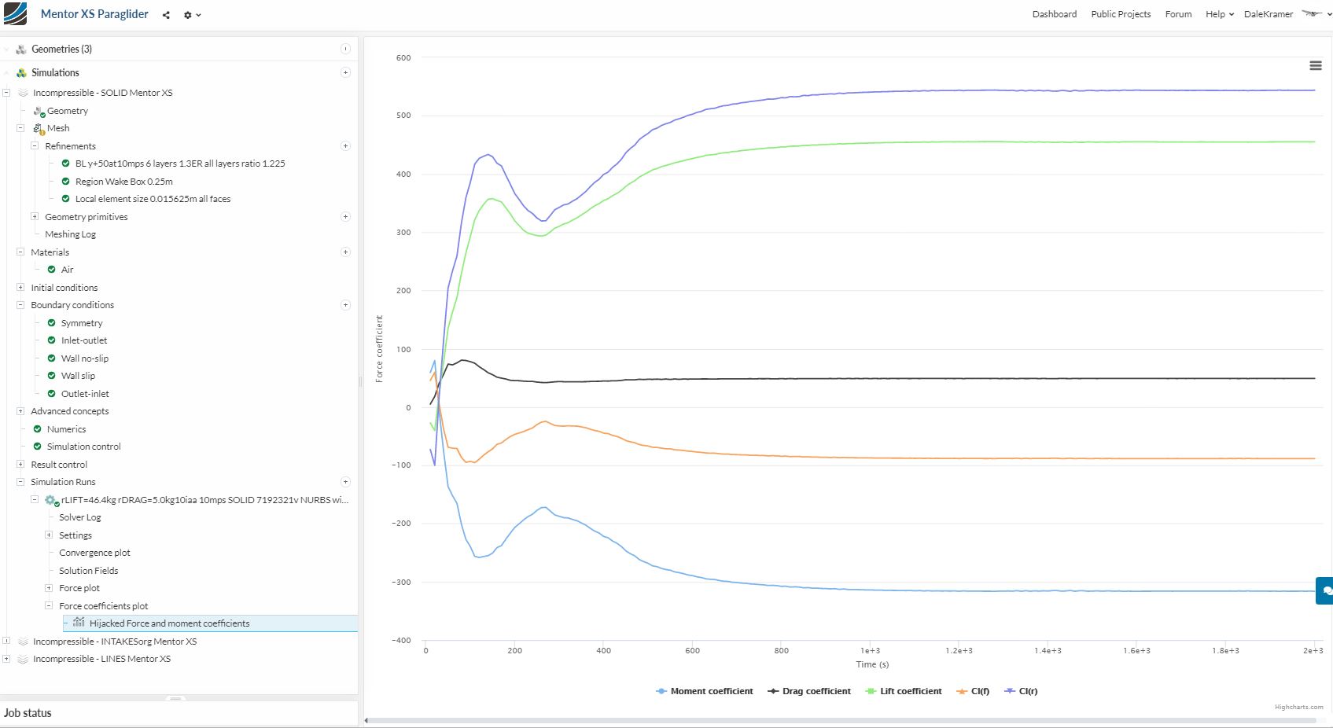Click the info button on the Geometries row

[345, 49]
